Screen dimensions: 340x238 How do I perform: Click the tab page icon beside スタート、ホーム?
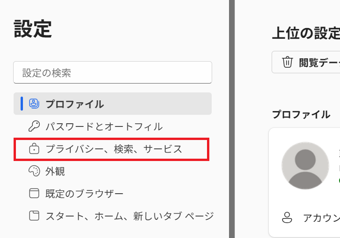(x=34, y=216)
